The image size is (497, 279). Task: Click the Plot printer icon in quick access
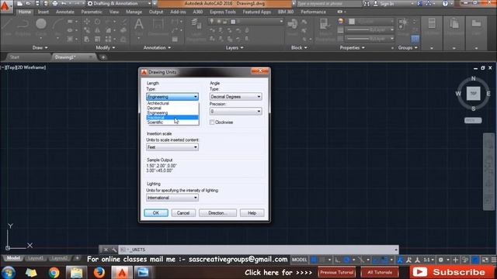click(x=55, y=3)
